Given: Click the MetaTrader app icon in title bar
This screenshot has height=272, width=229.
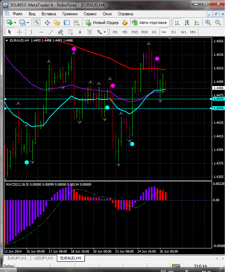Looking at the screenshot, I should coord(6,5).
